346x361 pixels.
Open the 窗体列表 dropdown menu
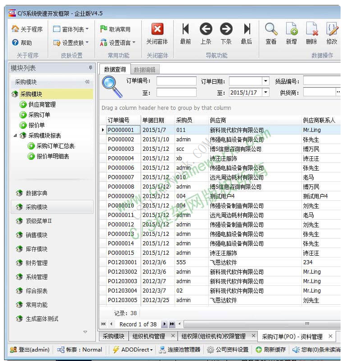pyautogui.click(x=71, y=29)
